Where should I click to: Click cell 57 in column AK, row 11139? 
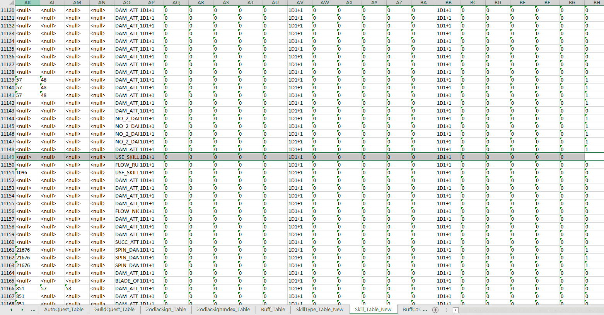(x=27, y=80)
